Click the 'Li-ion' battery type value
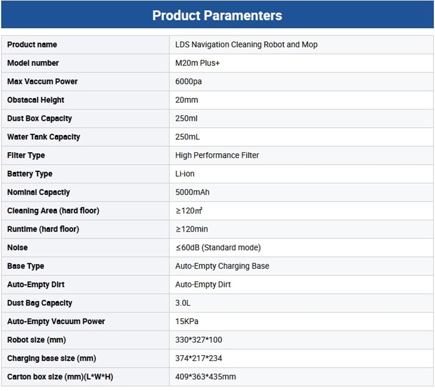 tap(185, 174)
